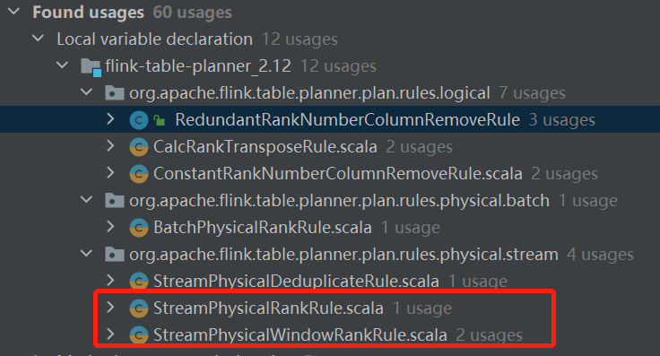This screenshot has height=356, width=660.
Task: Expand the StreamPhysicalRankRule.scala usages
Action: (110, 308)
